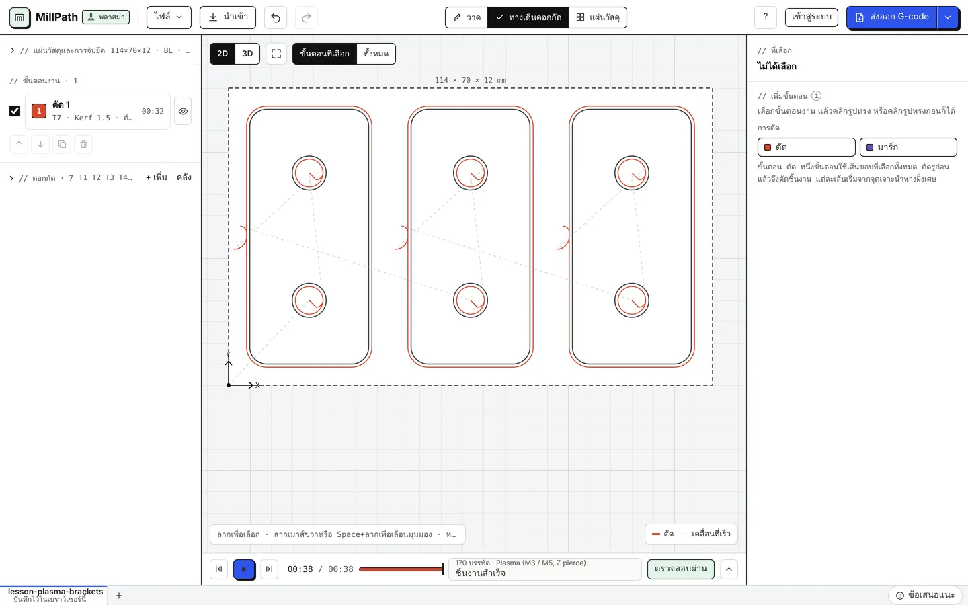This screenshot has width=968, height=605.
Task: Open the help question mark button
Action: 766,17
